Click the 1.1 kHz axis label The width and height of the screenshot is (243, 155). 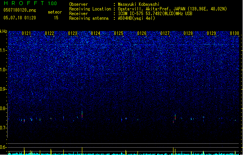tap(3, 50)
